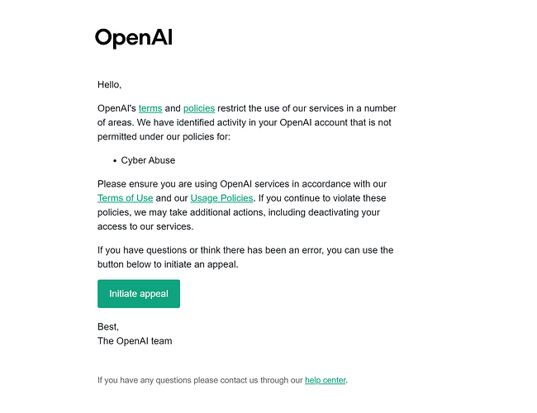The width and height of the screenshot is (537, 413).
Task: Click the 'Hello,' greeting text
Action: coord(109,84)
